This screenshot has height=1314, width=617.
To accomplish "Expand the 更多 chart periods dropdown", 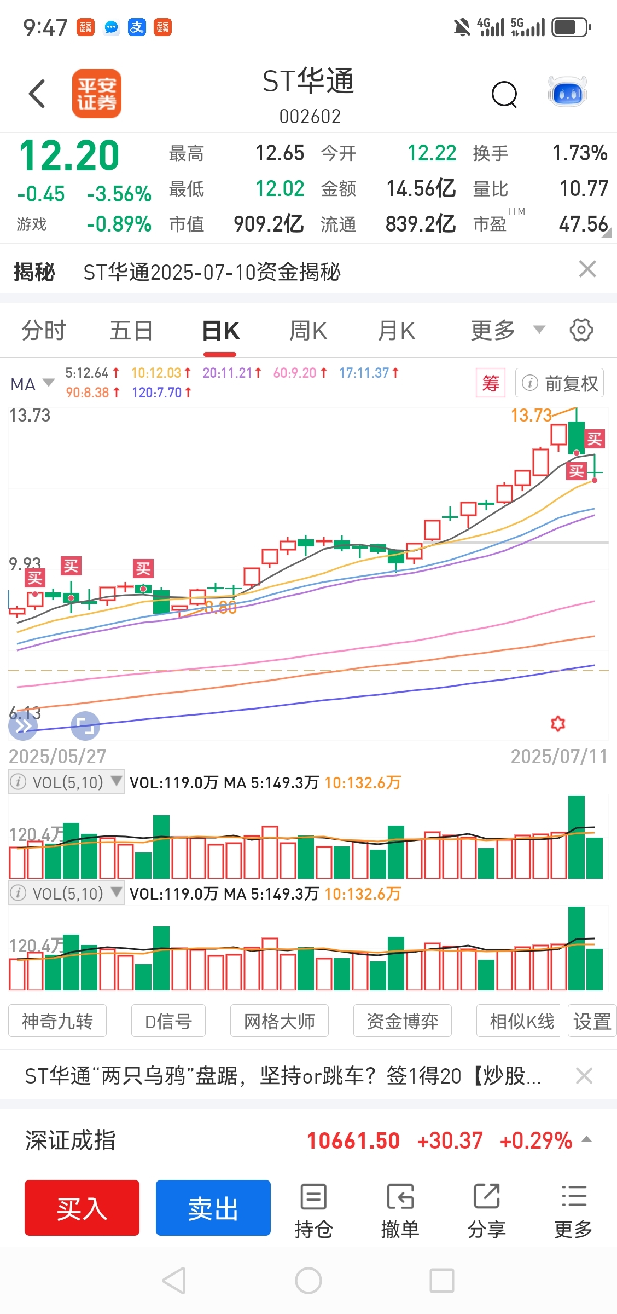I will 508,330.
